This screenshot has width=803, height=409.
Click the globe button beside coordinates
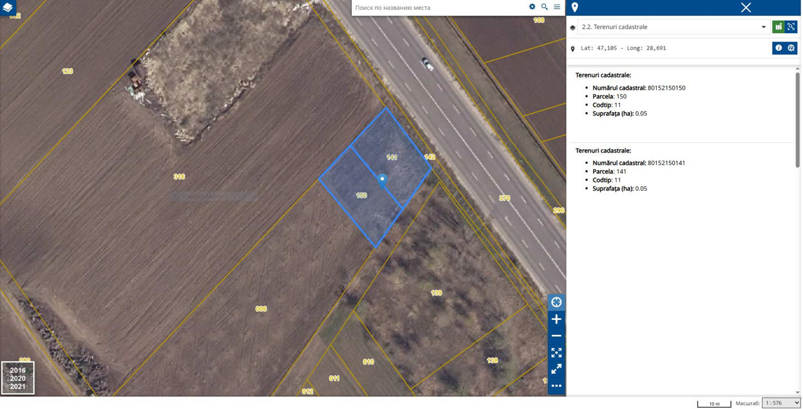point(791,48)
